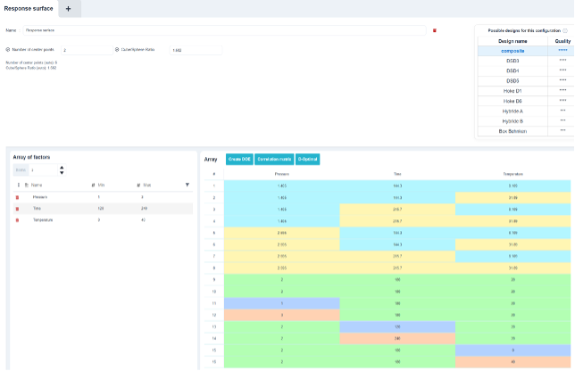This screenshot has height=371, width=575.
Task: Delete the Temperature factor row
Action: 17,220
